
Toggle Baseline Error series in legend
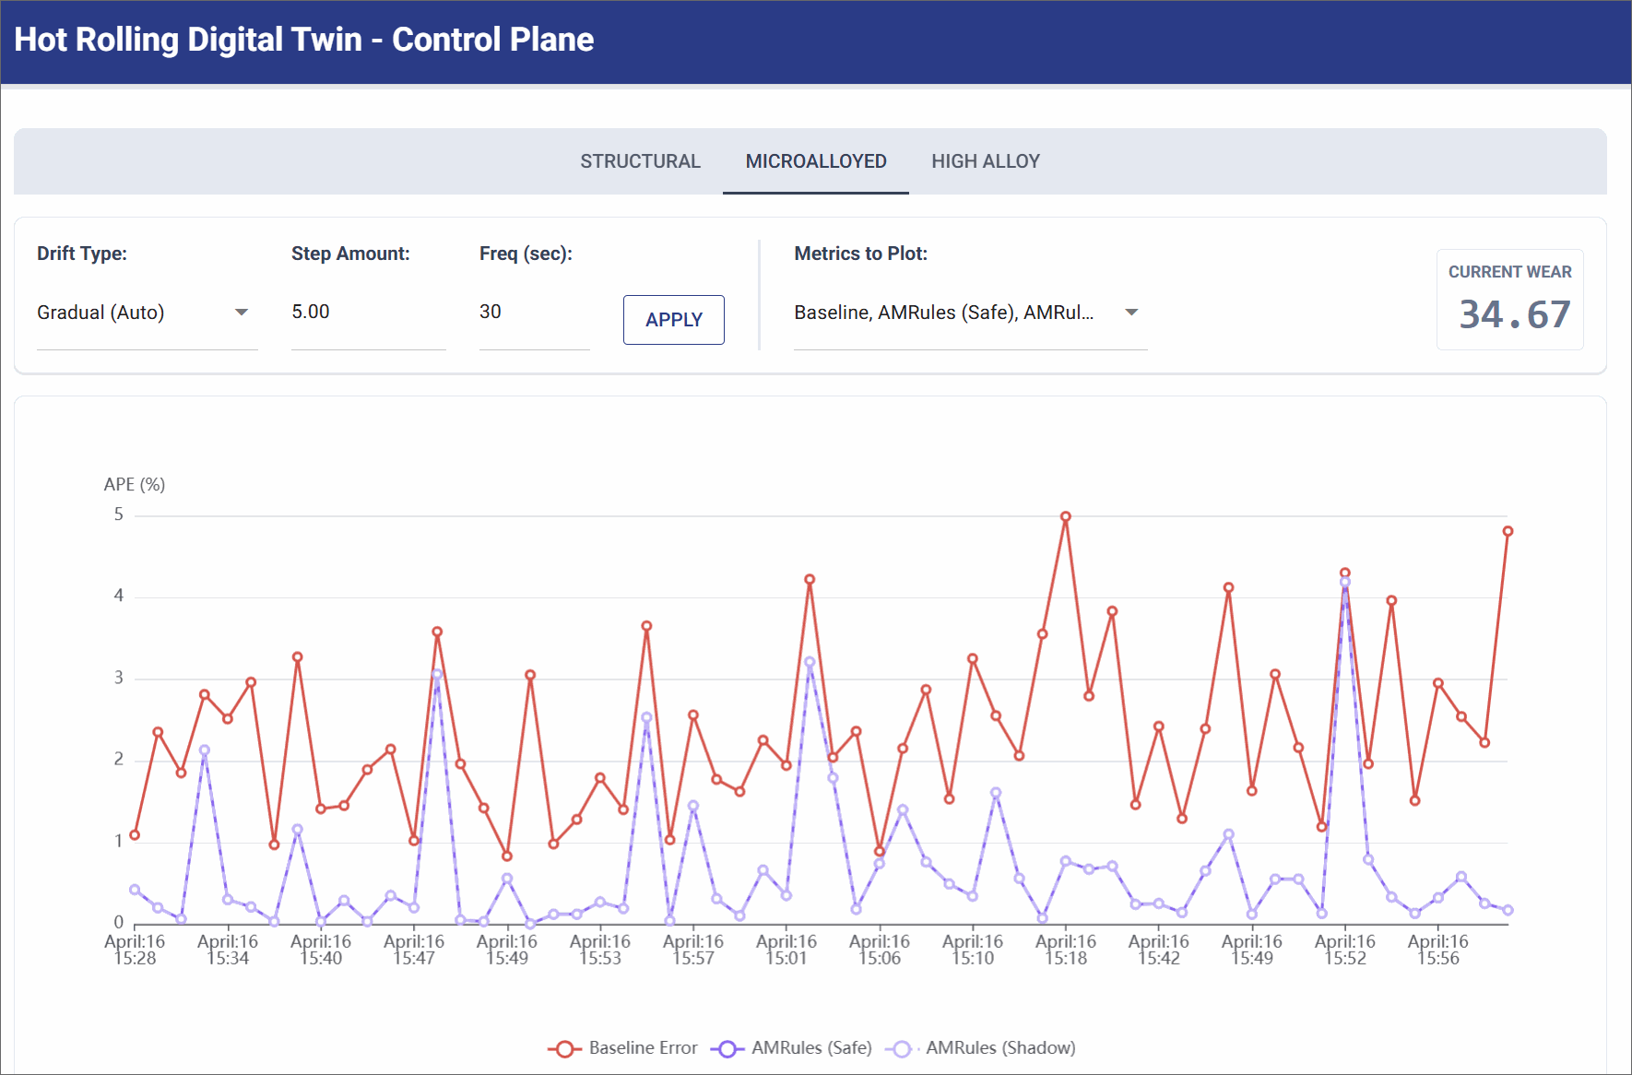pyautogui.click(x=643, y=1048)
